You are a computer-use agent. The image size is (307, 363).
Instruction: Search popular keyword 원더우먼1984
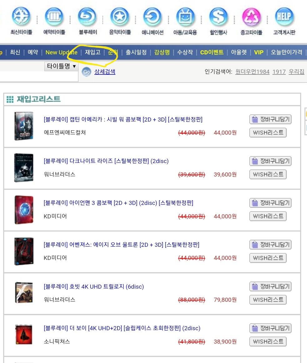point(252,72)
